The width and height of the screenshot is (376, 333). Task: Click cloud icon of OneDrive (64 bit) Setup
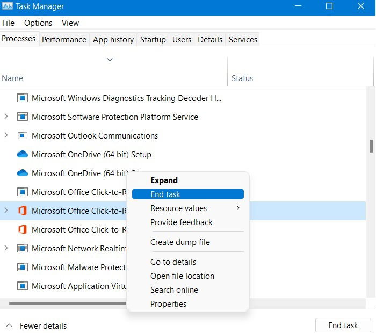click(x=23, y=154)
